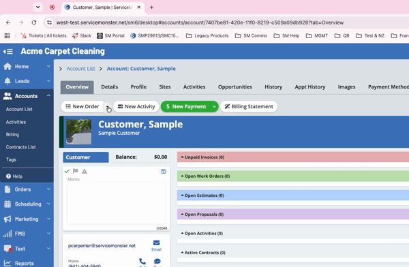Open Tags in the Accounts submenu

tap(11, 159)
